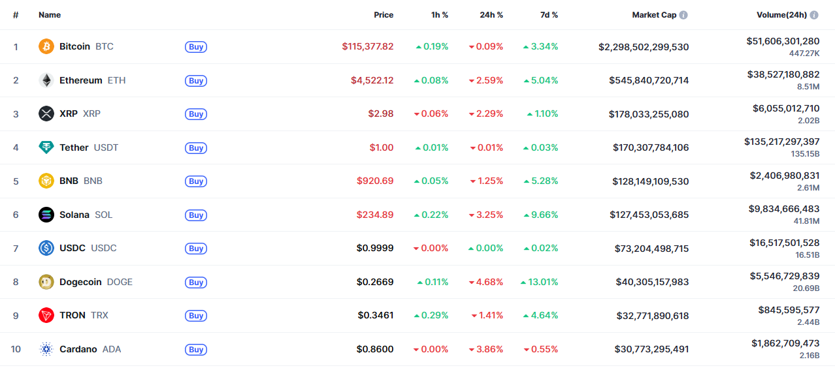The image size is (835, 368).
Task: Click the BNB logo icon
Action: tap(46, 181)
